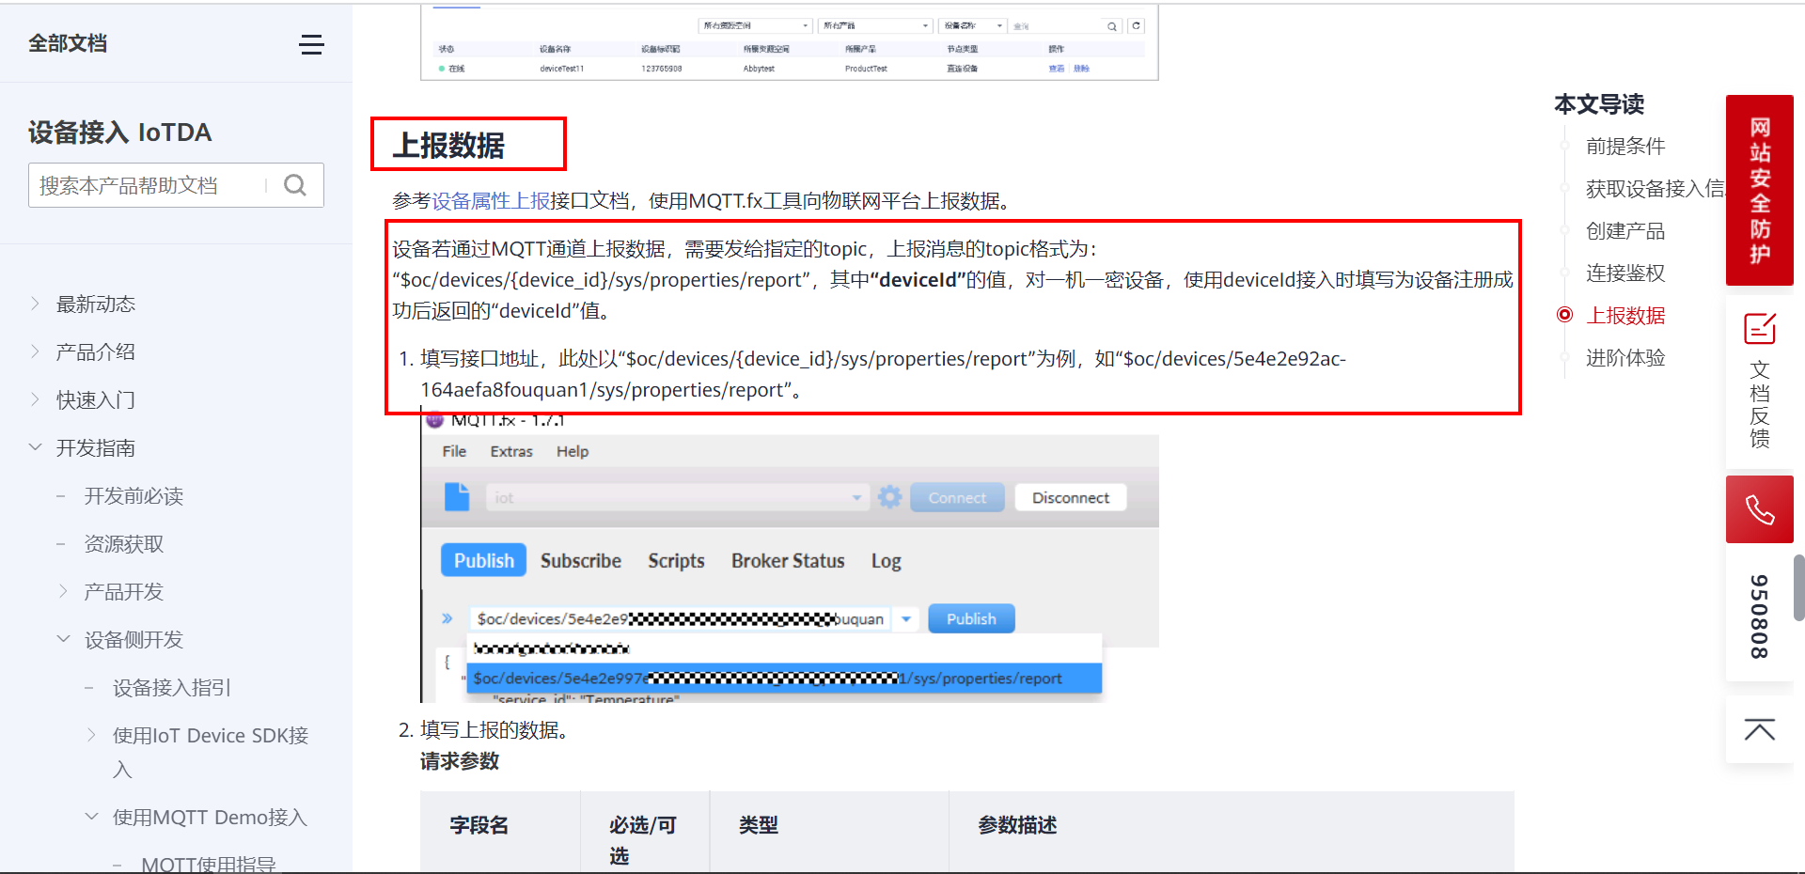Switch to the Scripts tab
The height and width of the screenshot is (874, 1805).
[676, 560]
